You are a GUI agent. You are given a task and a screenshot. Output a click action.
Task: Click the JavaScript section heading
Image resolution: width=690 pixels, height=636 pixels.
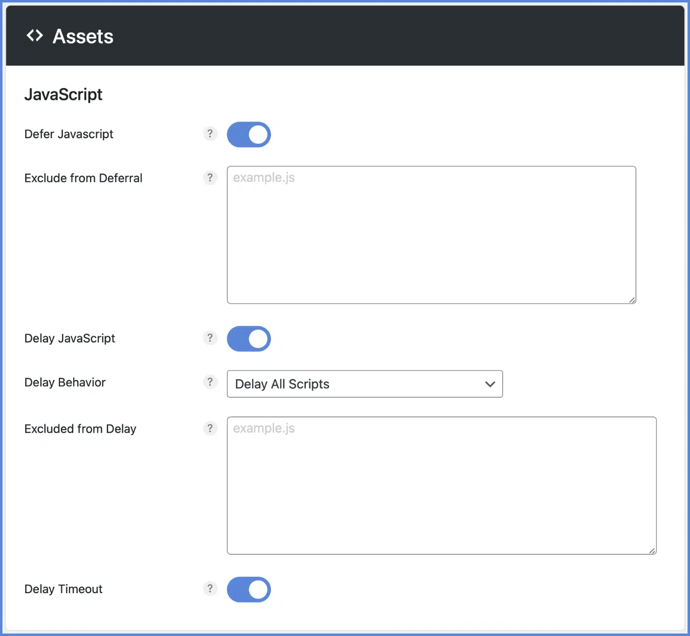point(63,94)
